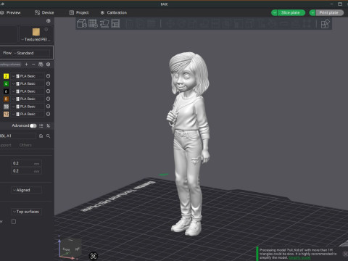This screenshot has width=348, height=261.
Task: Open the Assembly view icon
Action: (x=326, y=24)
